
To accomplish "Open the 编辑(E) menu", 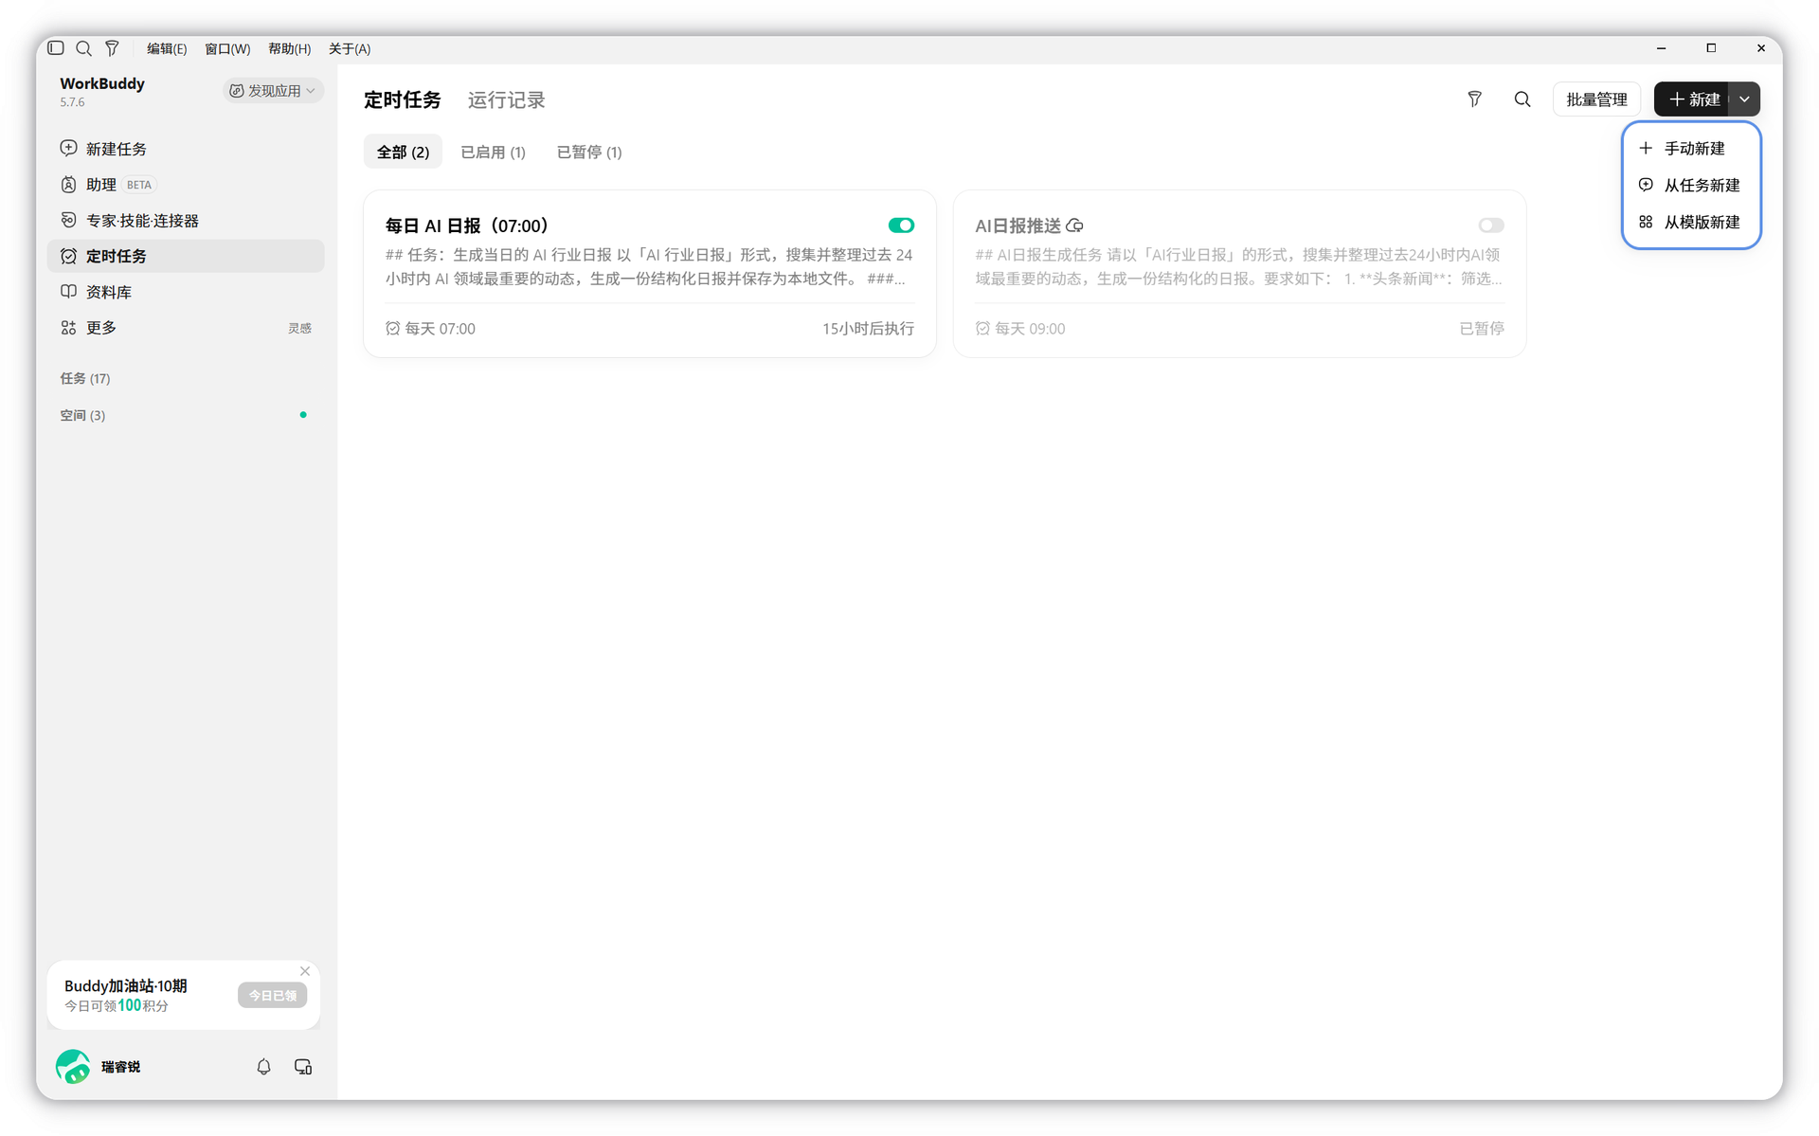I will [x=167, y=48].
